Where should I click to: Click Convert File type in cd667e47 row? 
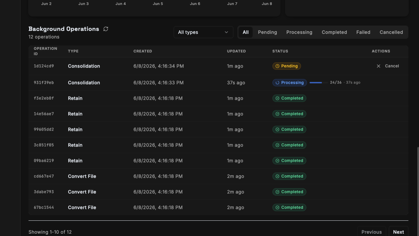coord(82,176)
